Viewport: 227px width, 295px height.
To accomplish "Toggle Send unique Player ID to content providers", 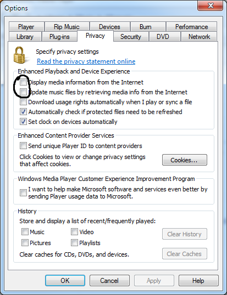I will click(x=24, y=146).
